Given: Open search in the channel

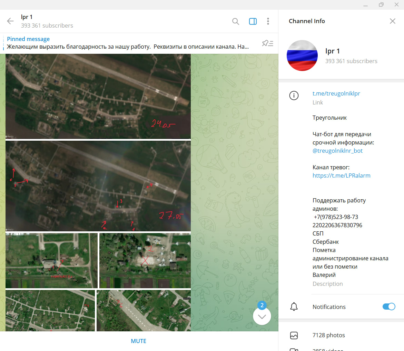Looking at the screenshot, I should pyautogui.click(x=236, y=21).
